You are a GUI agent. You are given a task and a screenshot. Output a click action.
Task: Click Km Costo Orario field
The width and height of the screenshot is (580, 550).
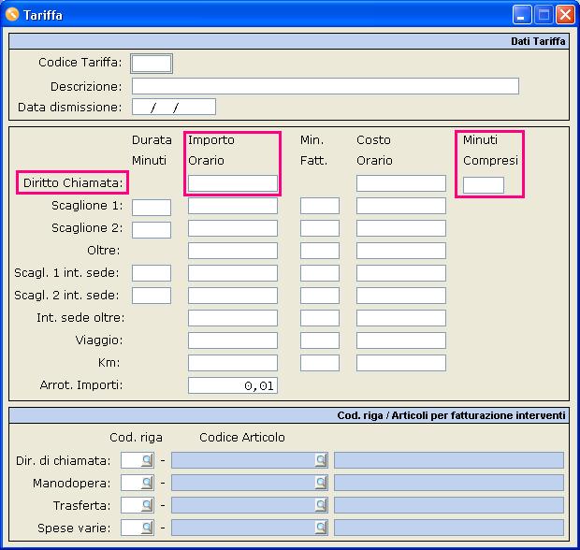coord(401,363)
